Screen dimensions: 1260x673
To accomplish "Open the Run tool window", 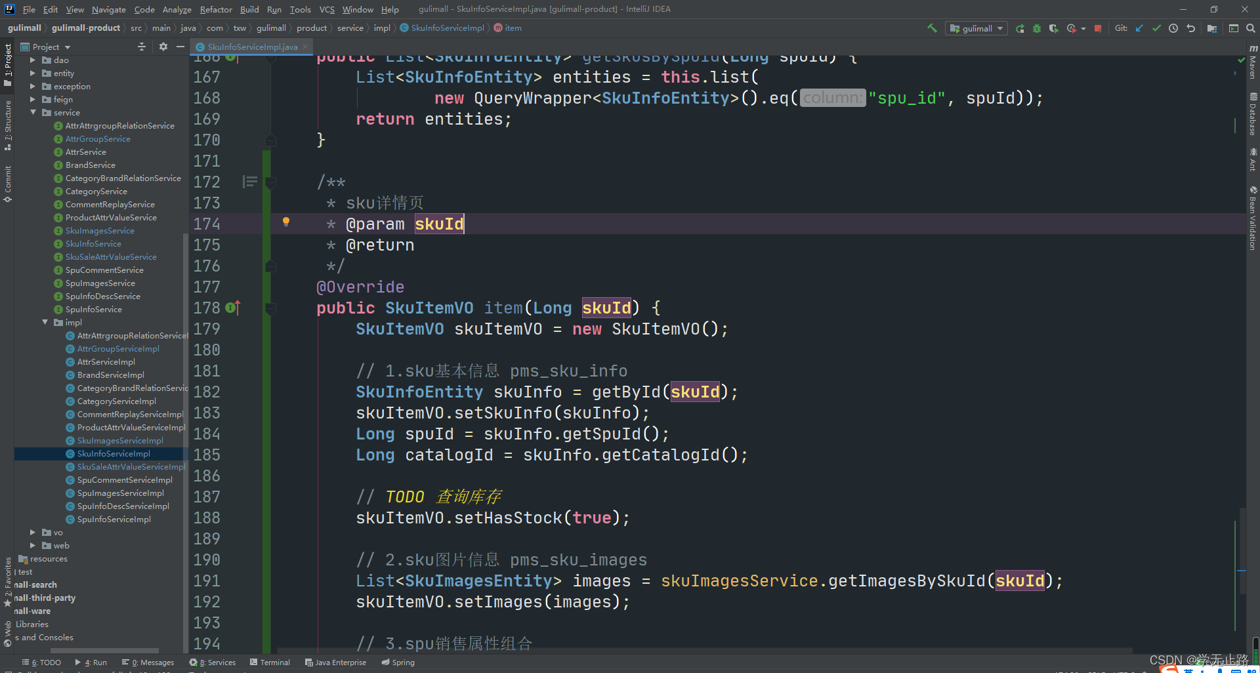I will pos(91,663).
